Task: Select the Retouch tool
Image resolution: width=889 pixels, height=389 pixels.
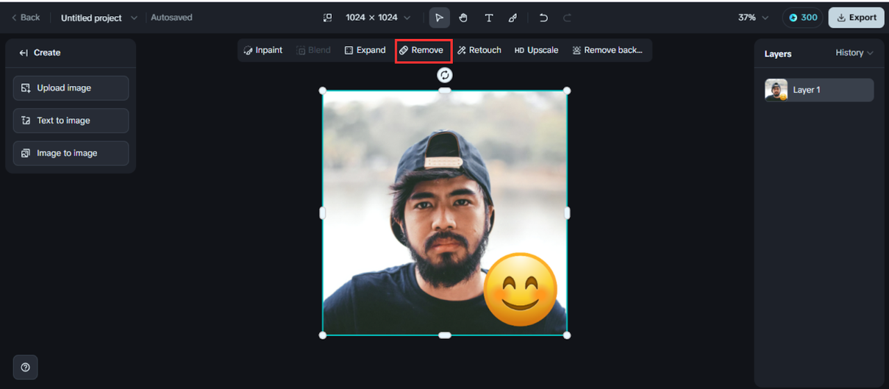Action: pyautogui.click(x=479, y=50)
